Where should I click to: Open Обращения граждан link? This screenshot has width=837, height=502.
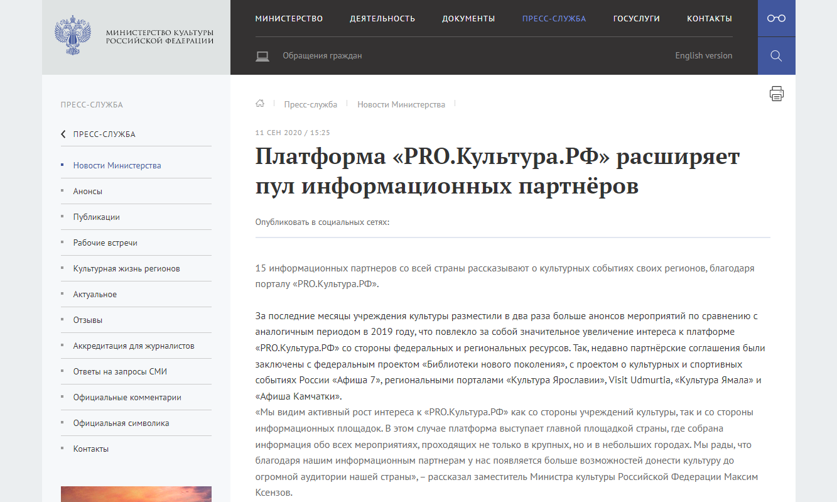click(x=322, y=55)
